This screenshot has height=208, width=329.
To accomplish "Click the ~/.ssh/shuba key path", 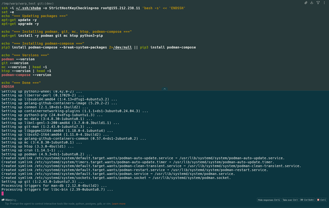I will pos(27,8).
